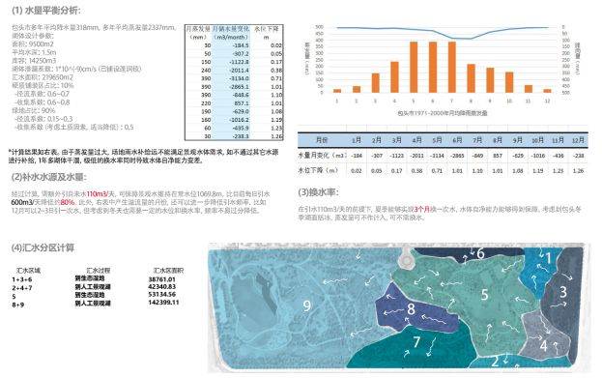Select the 142399.11 catchment area value
602x378 pixels.
163,303
